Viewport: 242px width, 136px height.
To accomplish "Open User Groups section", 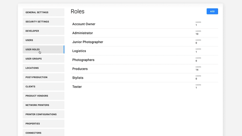I will coord(44,59).
